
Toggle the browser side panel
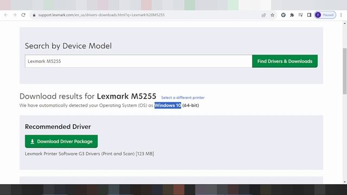coord(309,15)
